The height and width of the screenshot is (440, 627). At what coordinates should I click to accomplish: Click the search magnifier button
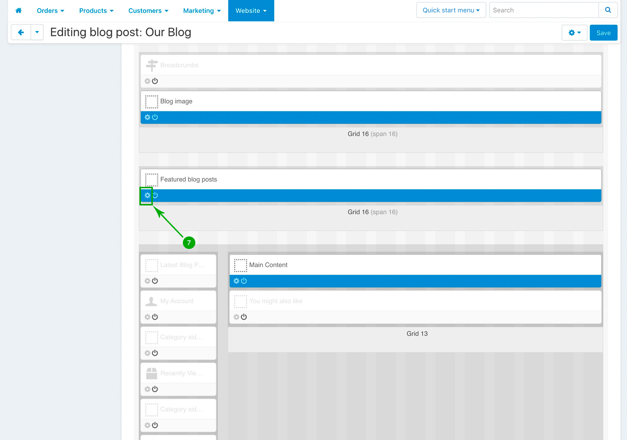(608, 10)
